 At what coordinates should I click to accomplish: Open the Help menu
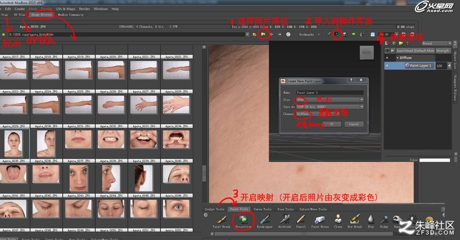(x=115, y=9)
